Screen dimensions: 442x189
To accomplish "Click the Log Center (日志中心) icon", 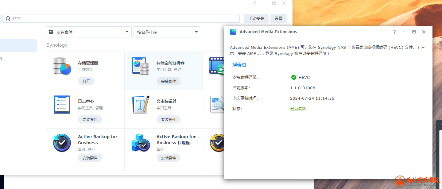I will 62,105.
